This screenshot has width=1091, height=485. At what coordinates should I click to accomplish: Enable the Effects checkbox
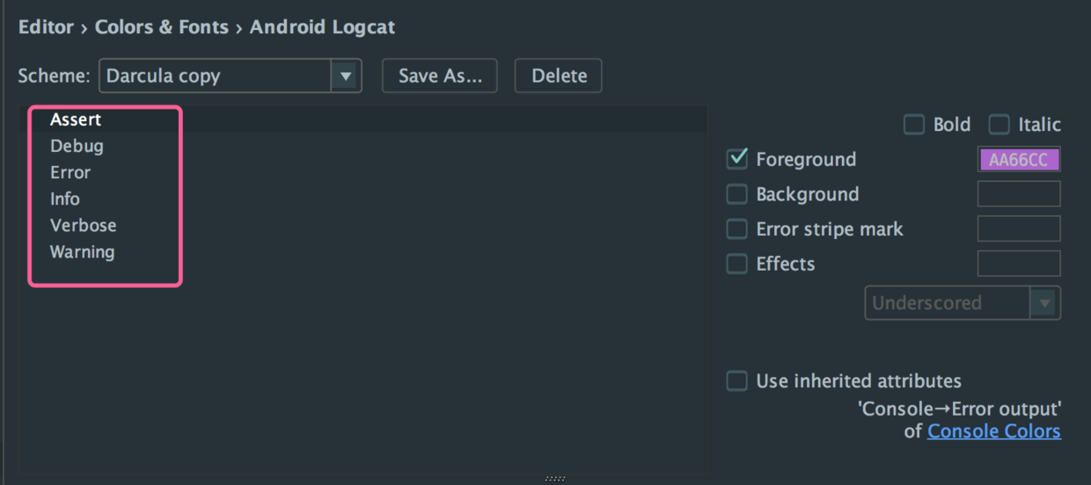tap(737, 264)
